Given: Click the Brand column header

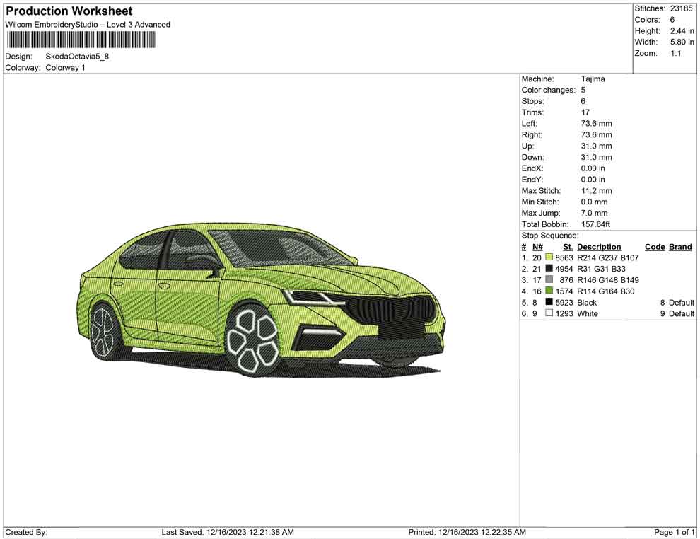Looking at the screenshot, I should (x=679, y=247).
